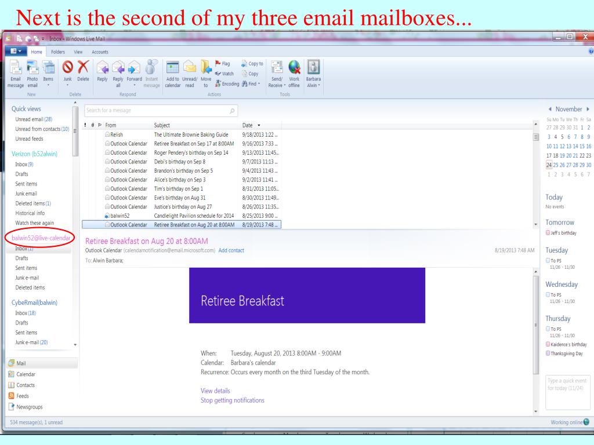Check the Wednesday To PS event box

tap(548, 294)
